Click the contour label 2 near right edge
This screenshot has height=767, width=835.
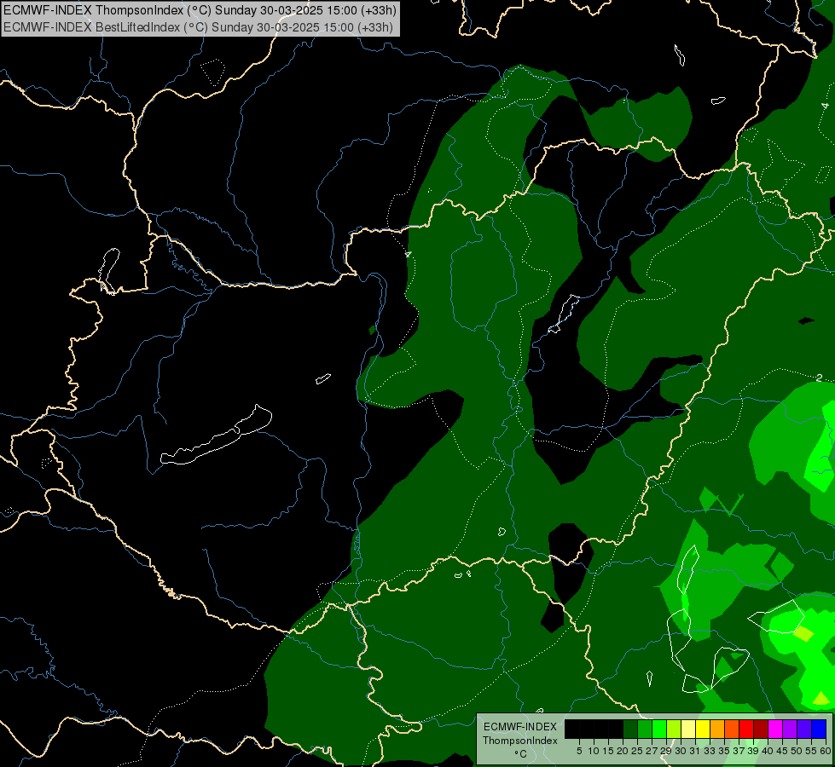(x=819, y=378)
